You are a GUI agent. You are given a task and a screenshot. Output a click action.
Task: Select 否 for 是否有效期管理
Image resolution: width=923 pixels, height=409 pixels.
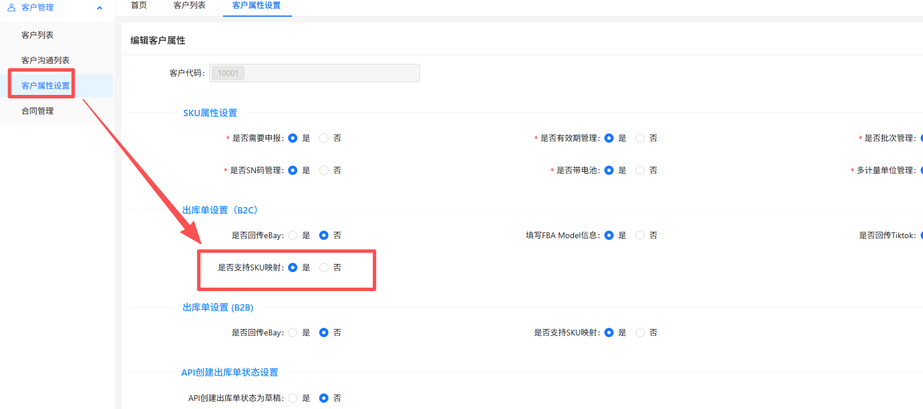click(640, 138)
